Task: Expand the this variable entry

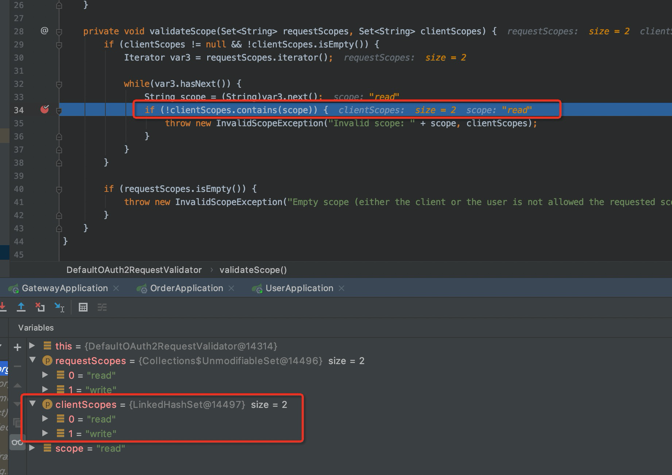Action: [x=32, y=346]
